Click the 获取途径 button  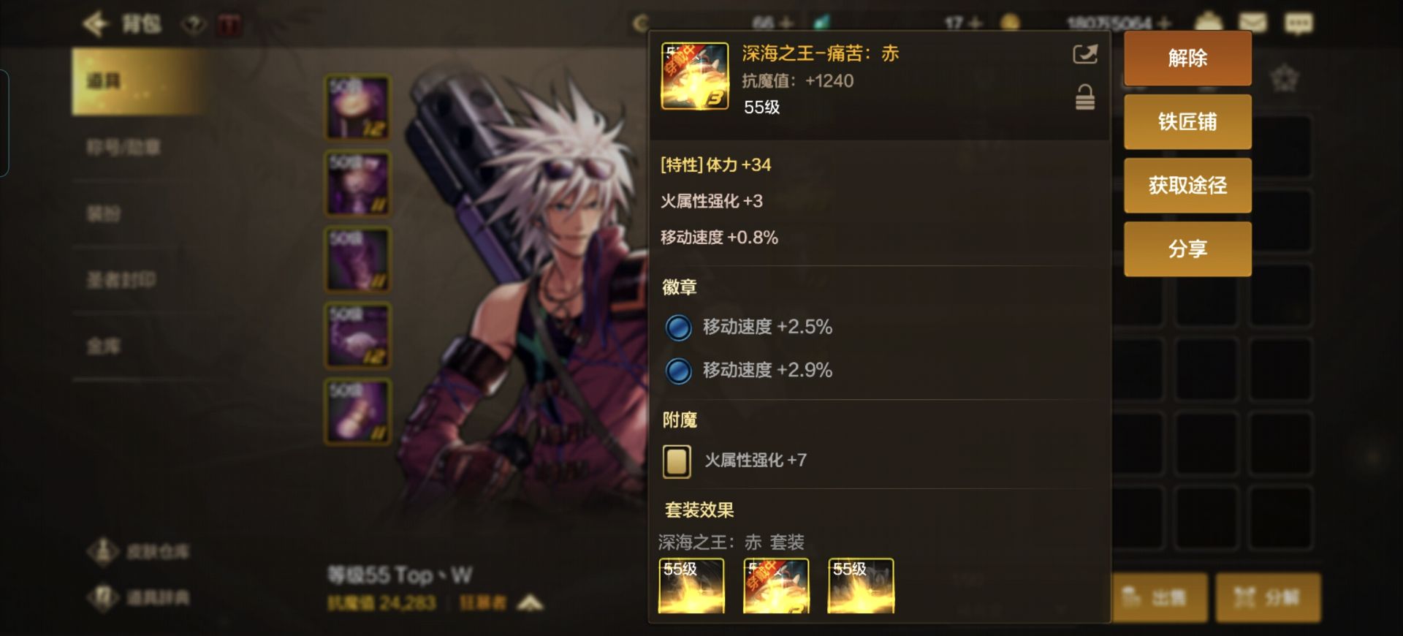1187,186
